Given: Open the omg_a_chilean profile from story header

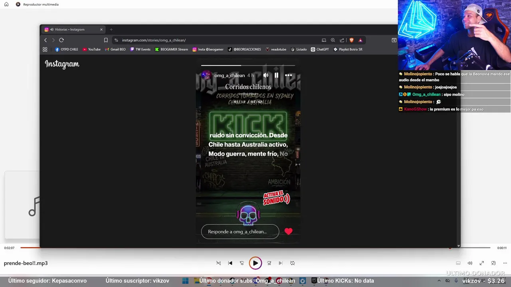Looking at the screenshot, I should 230,75.
